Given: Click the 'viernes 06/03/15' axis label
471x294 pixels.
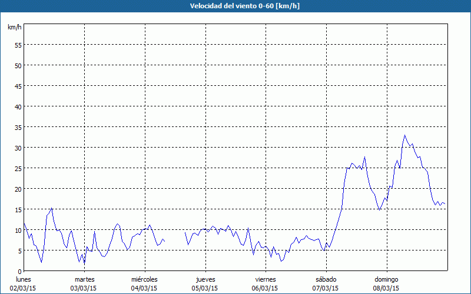Looking at the screenshot, I should (265, 283).
